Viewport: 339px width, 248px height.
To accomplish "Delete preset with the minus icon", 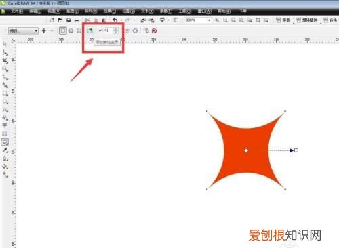I will (x=52, y=30).
